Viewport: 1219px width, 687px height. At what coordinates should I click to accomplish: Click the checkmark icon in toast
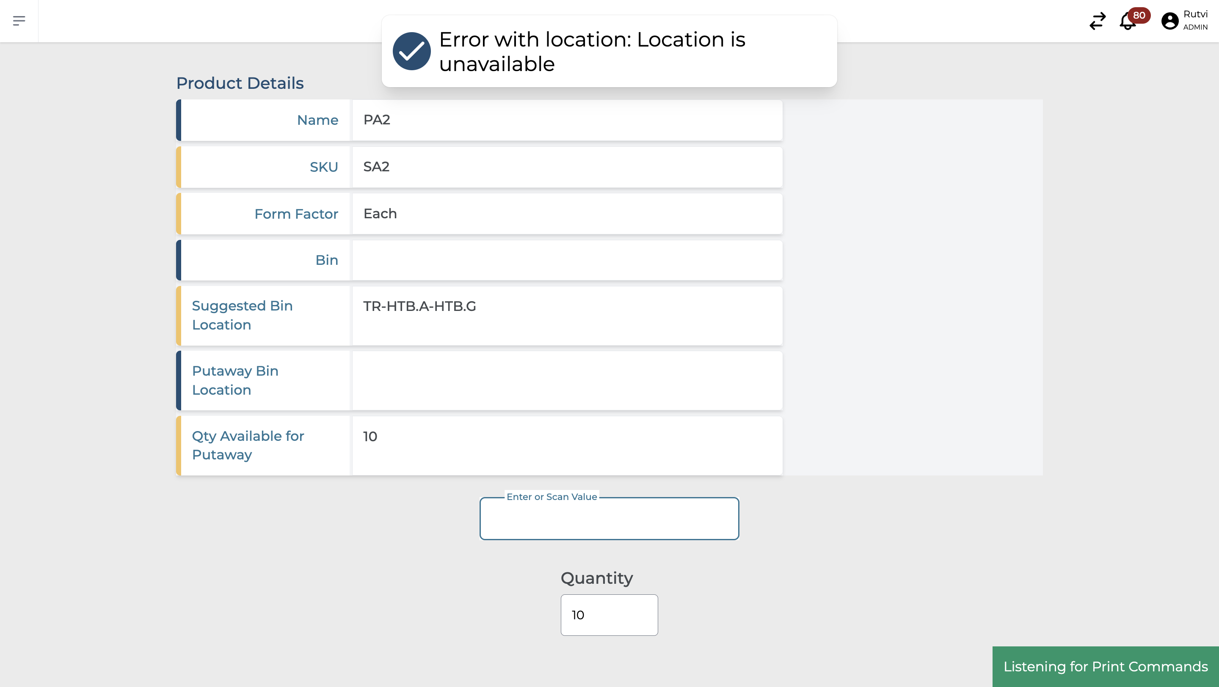[x=411, y=51]
